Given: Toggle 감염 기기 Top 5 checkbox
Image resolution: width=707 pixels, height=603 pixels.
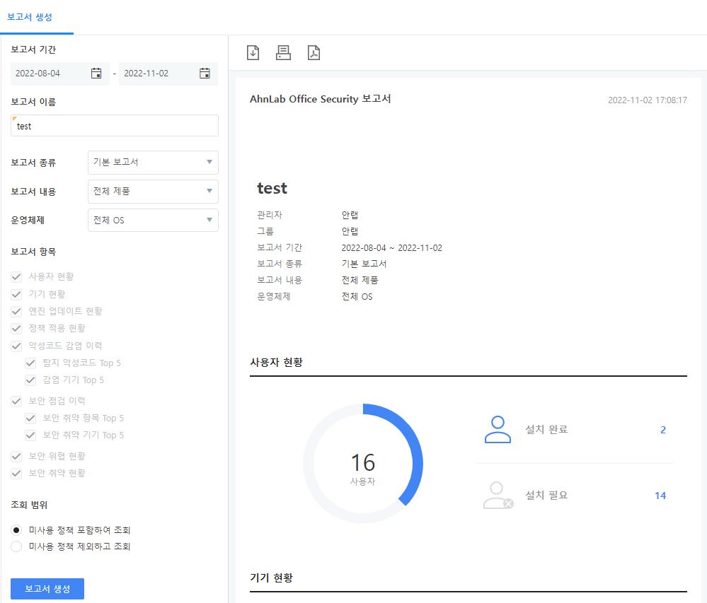Looking at the screenshot, I should pyautogui.click(x=30, y=380).
